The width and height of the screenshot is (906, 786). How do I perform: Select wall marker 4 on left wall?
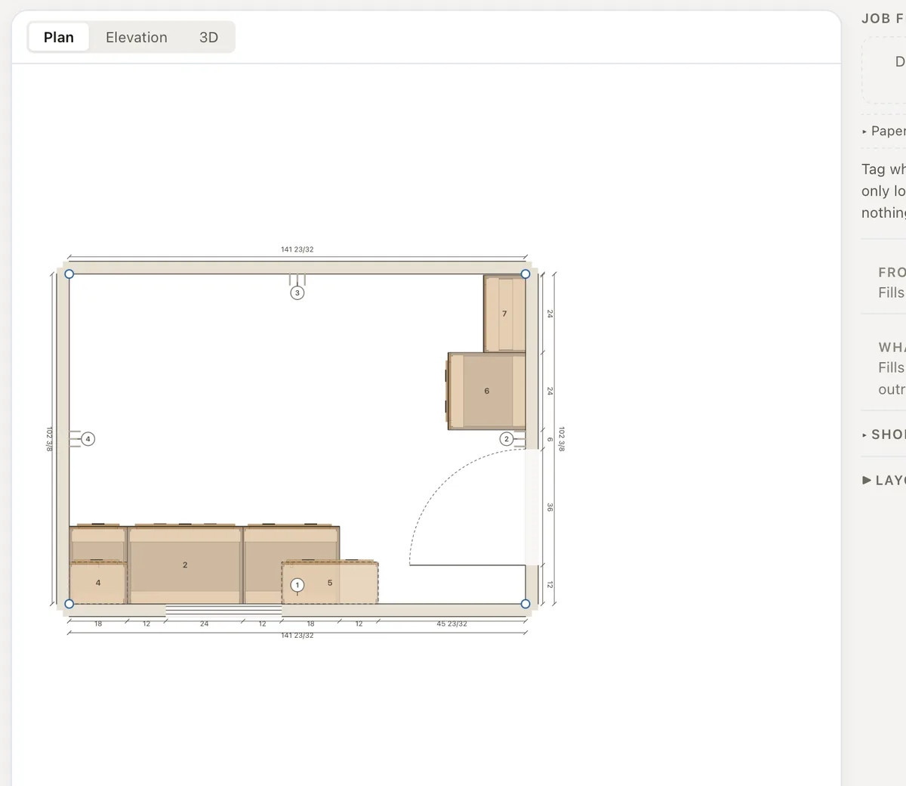coord(88,439)
